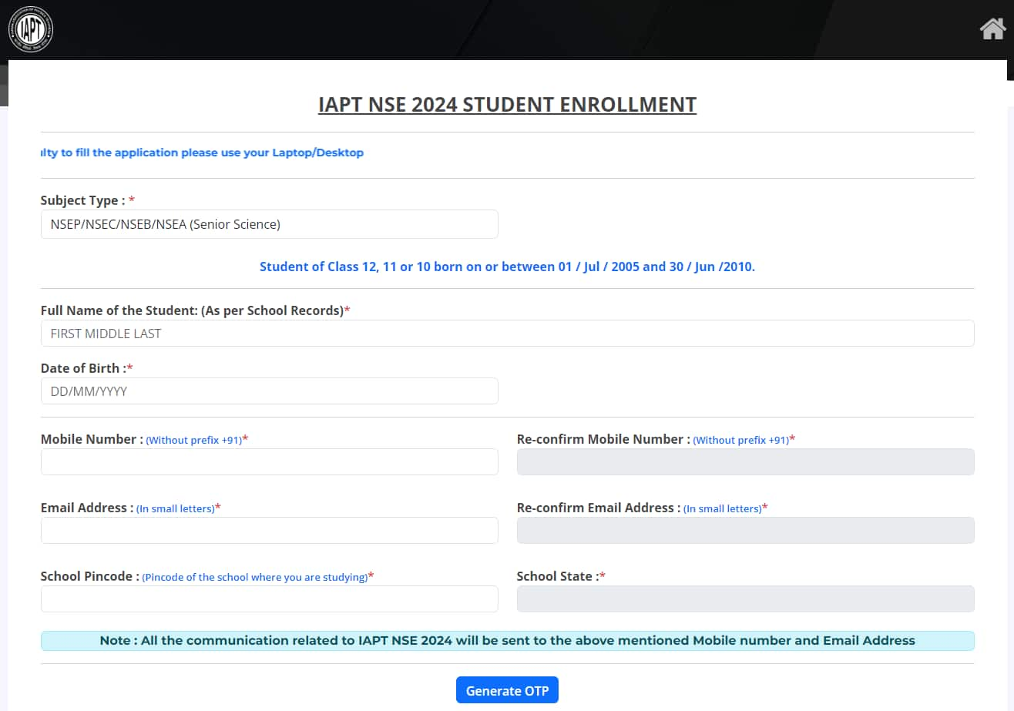
Task: Click the Re-confirm Mobile Number field
Action: click(745, 461)
